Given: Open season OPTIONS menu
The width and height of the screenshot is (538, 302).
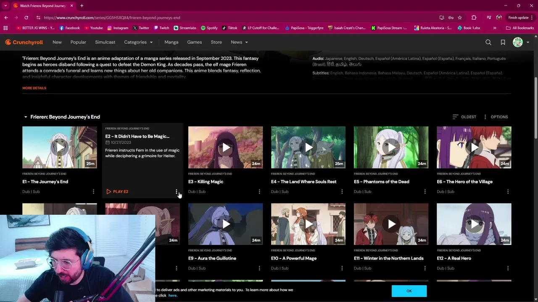Looking at the screenshot, I should tap(496, 117).
